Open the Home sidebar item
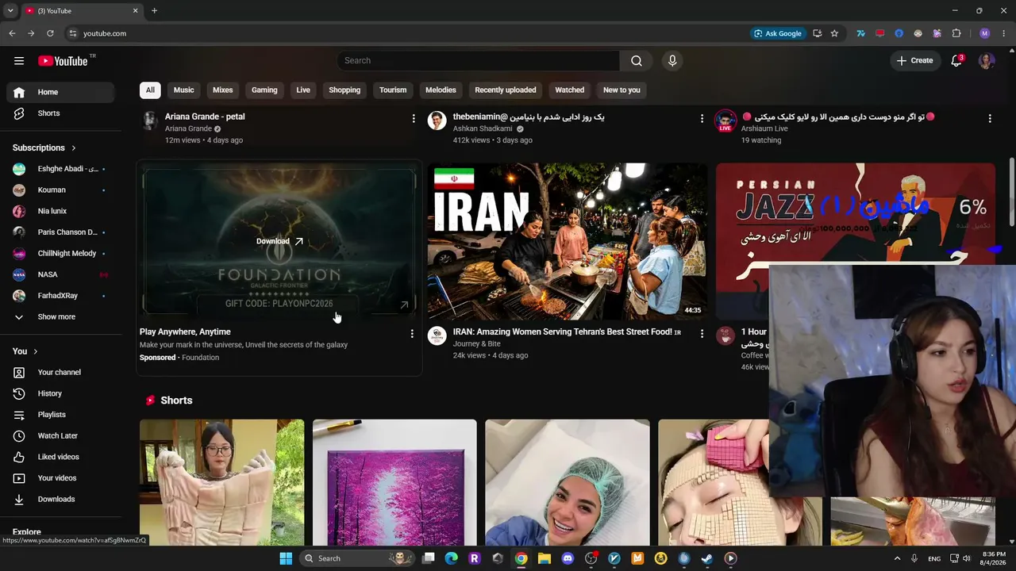Image resolution: width=1016 pixels, height=571 pixels. click(x=60, y=92)
